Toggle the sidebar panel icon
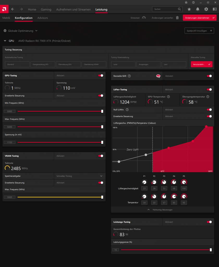The width and height of the screenshot is (219, 267). tap(215, 9)
